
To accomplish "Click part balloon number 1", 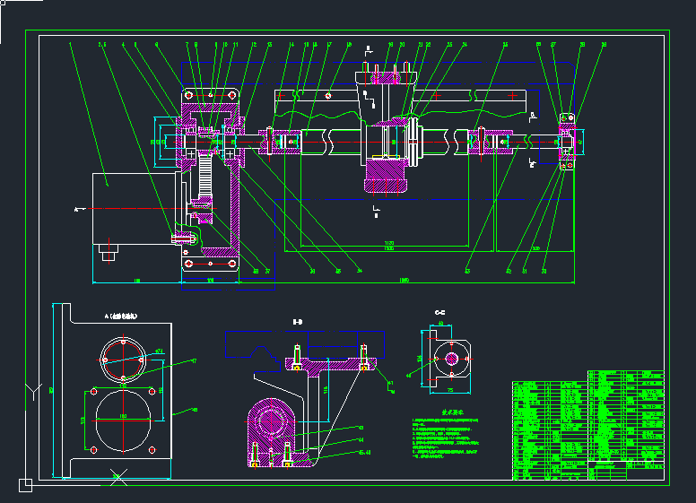I will [70, 44].
